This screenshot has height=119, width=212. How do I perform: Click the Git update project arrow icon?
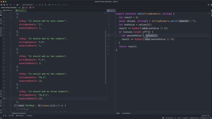tap(52, 5)
